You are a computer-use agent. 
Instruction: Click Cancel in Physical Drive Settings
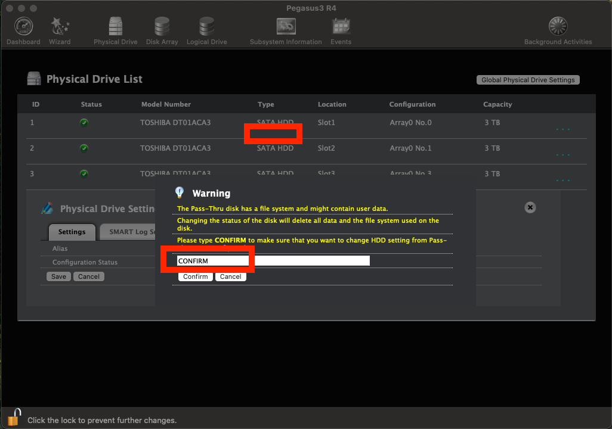pos(89,276)
